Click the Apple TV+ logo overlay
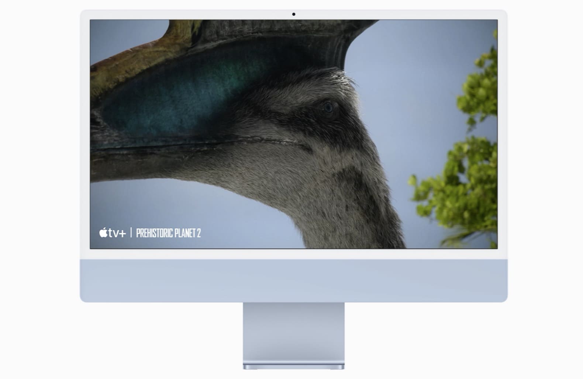The image size is (583, 379). (x=113, y=233)
